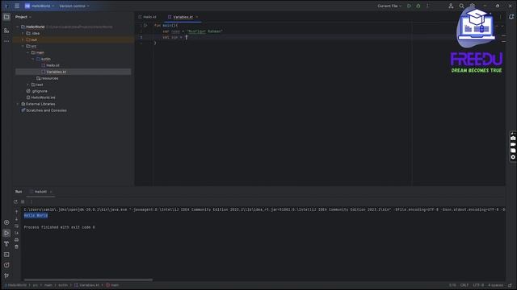Click the Search Everywhere magnifier icon
The image size is (517, 290).
[461, 6]
